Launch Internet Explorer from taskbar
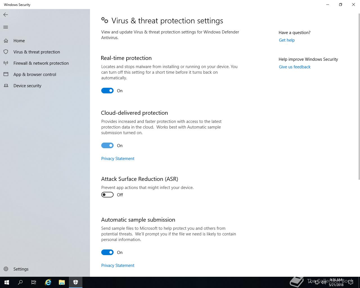 (x=48, y=282)
